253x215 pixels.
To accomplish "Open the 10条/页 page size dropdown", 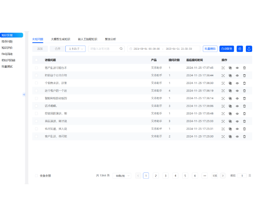I will [123, 175].
